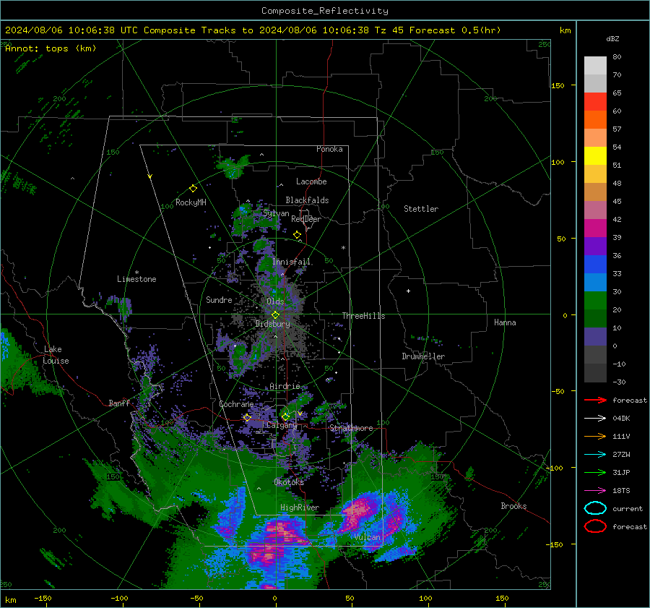Select the yellow diamond above Calgary label
The image size is (650, 608).
(x=285, y=416)
